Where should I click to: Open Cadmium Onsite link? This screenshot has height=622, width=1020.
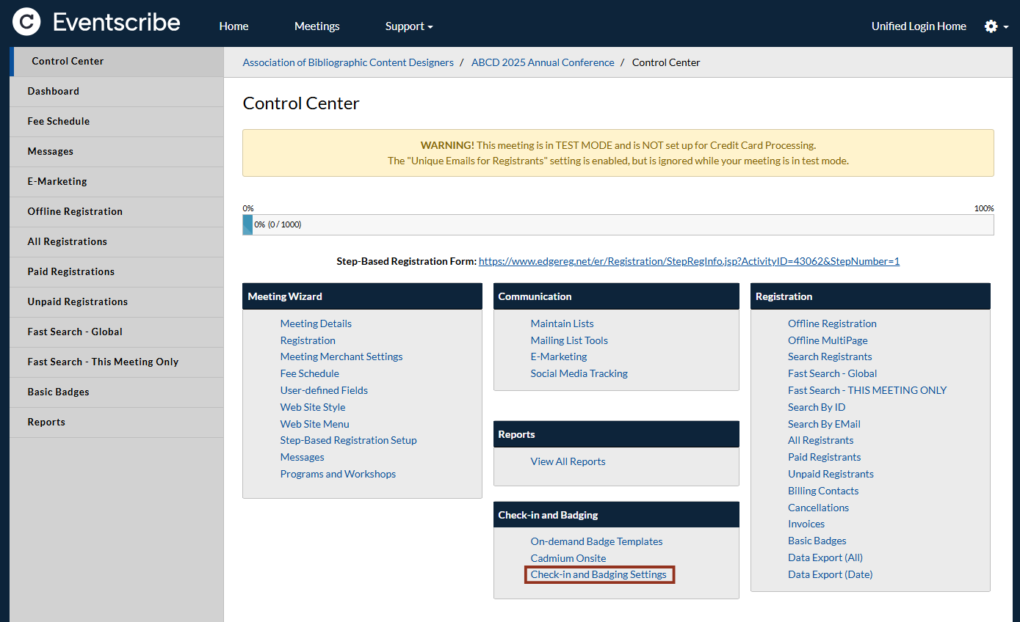pyautogui.click(x=568, y=558)
